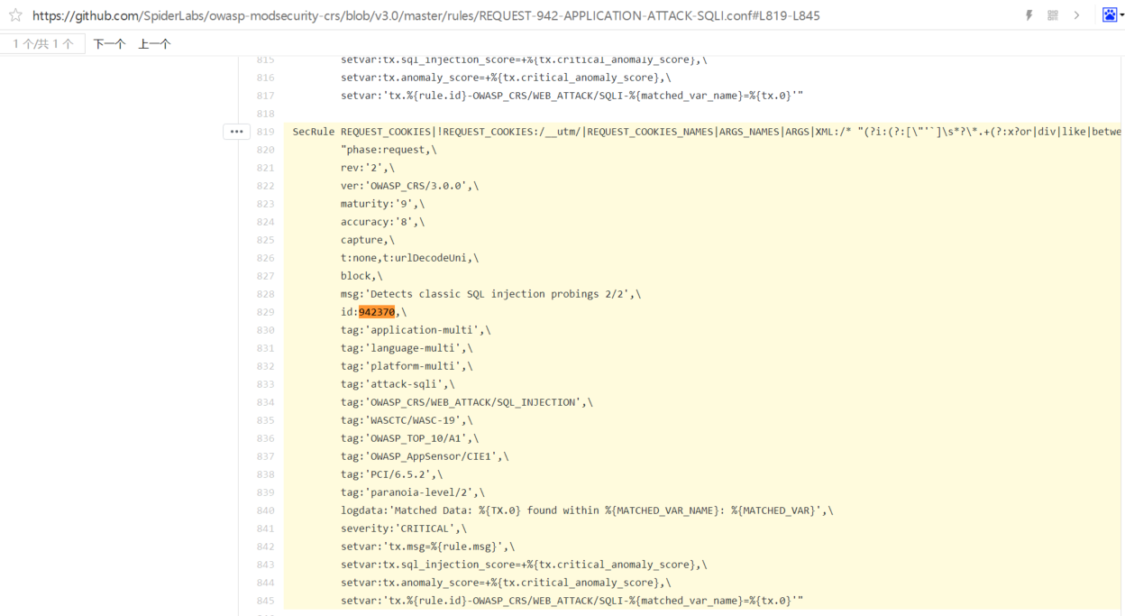The image size is (1125, 616).
Task: Click the highlighted 942370 rule id
Action: 377,312
